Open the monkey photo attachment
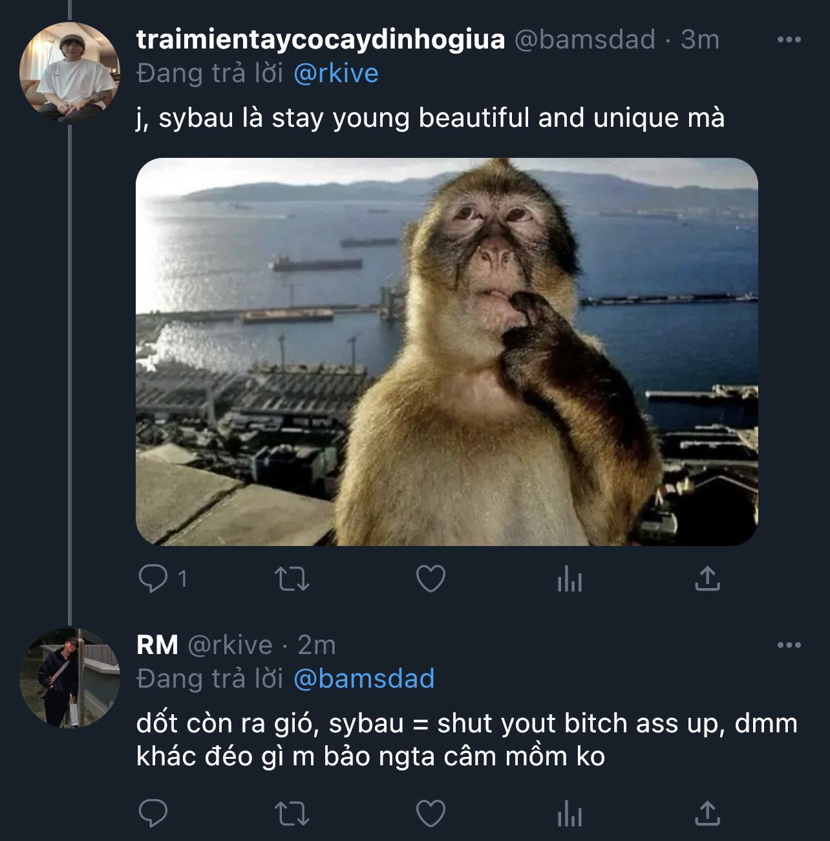 coord(447,351)
